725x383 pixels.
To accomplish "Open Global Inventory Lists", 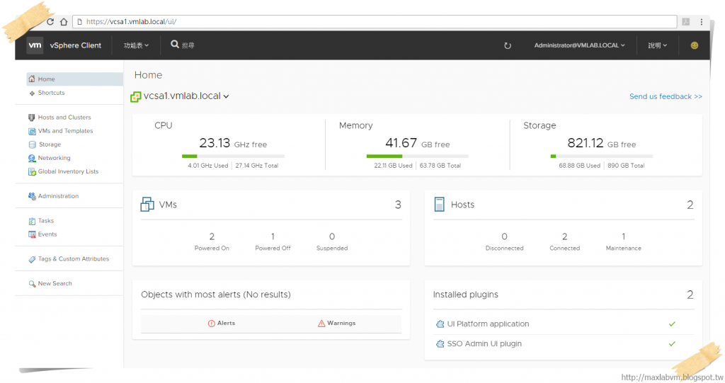I will pyautogui.click(x=68, y=171).
